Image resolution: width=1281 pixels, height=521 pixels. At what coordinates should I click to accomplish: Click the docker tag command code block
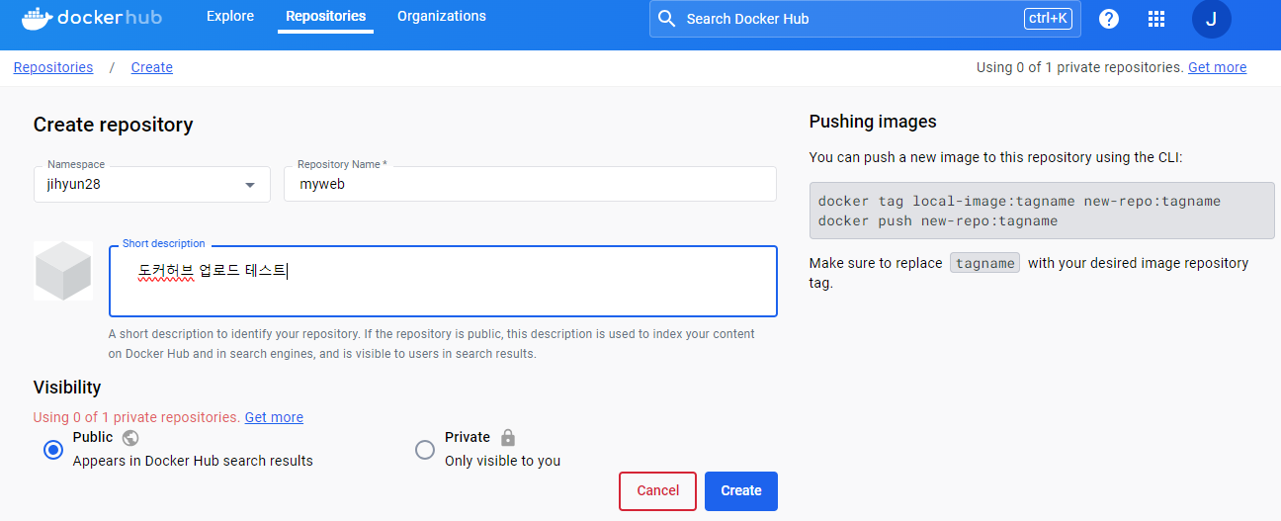[1042, 211]
